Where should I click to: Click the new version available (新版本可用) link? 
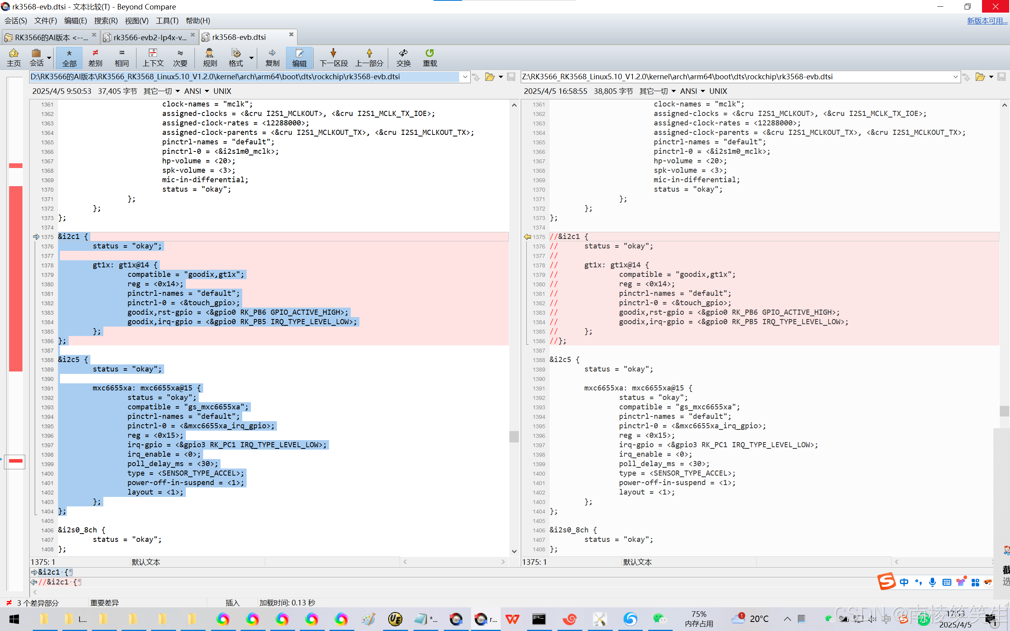point(987,21)
